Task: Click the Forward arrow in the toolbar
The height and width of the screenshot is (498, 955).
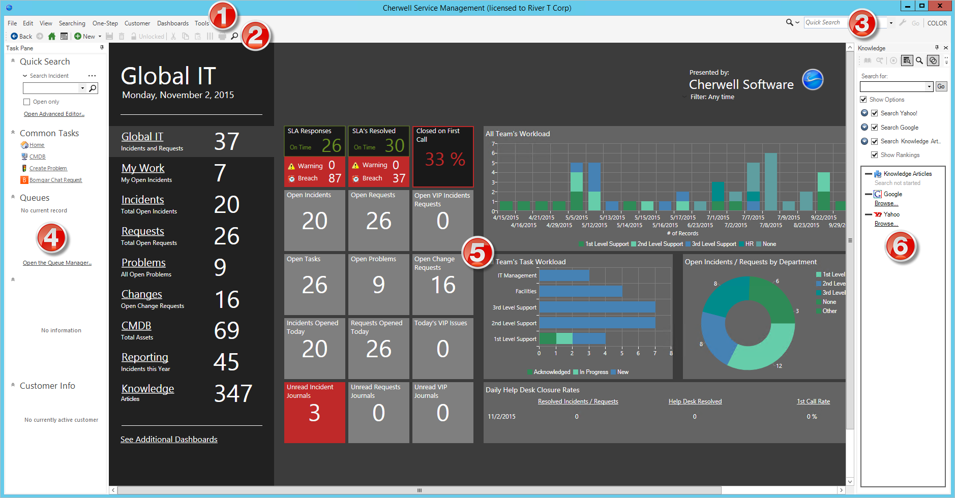Action: [x=40, y=36]
